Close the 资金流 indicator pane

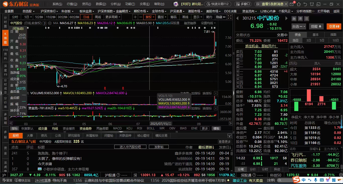click(216, 108)
